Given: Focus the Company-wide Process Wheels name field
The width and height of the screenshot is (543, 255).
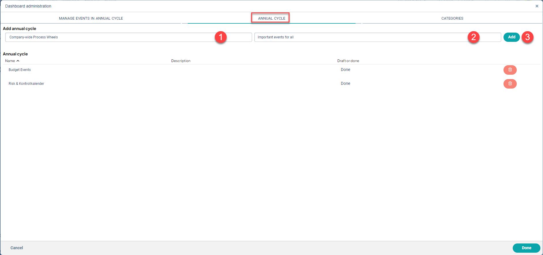Looking at the screenshot, I should [110, 37].
